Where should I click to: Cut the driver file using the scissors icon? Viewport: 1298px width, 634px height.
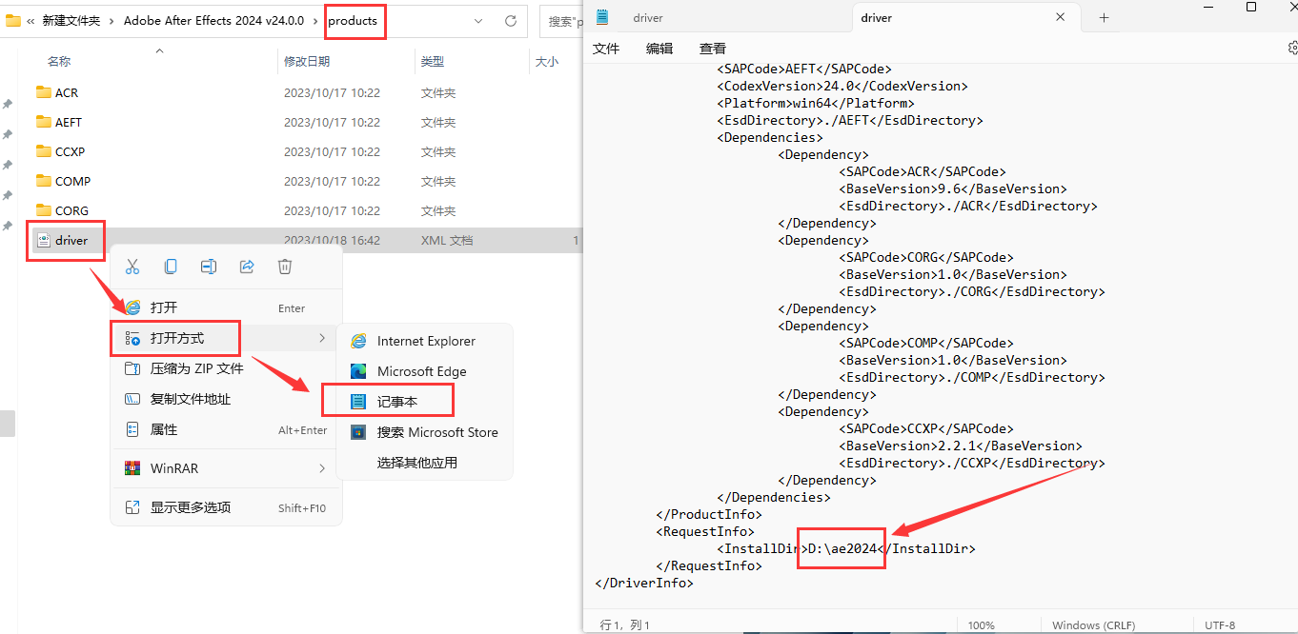132,267
